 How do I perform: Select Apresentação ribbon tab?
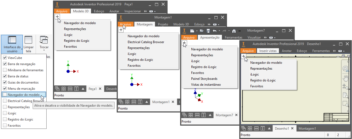210,37
